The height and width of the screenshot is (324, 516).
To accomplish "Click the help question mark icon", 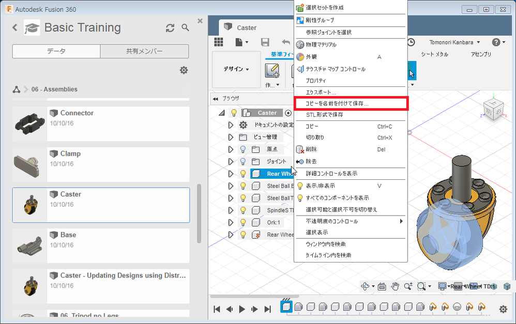I will pyautogui.click(x=496, y=42).
